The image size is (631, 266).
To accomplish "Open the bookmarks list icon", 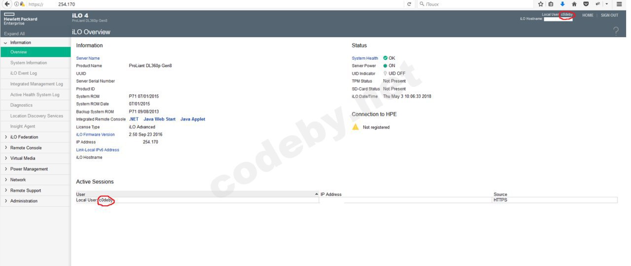I will point(551,4).
